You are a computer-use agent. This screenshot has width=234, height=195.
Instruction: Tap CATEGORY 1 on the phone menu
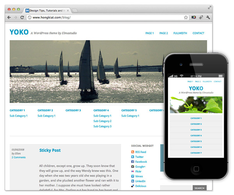(196, 118)
